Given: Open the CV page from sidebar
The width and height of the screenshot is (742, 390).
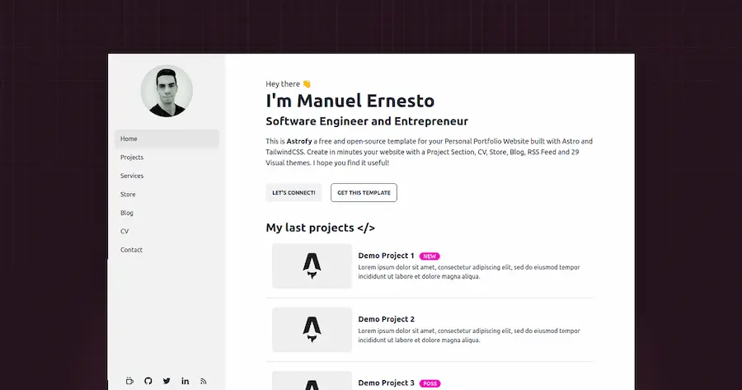Looking at the screenshot, I should pyautogui.click(x=124, y=232).
